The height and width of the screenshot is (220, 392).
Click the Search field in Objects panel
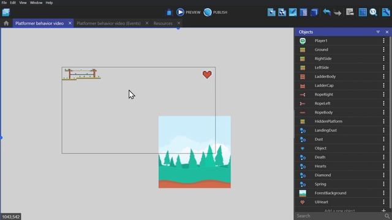click(x=339, y=216)
